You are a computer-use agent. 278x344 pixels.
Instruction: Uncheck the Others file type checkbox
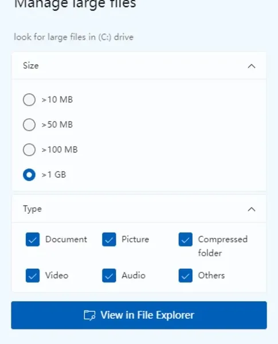coord(185,276)
